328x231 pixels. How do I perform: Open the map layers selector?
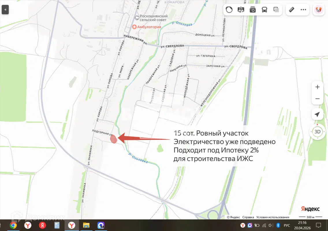pyautogui.click(x=276, y=10)
